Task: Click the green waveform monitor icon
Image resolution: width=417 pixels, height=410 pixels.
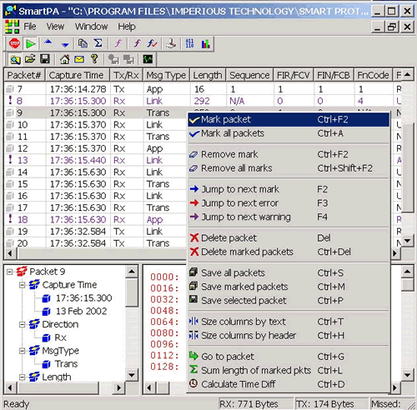Action: pyautogui.click(x=148, y=59)
